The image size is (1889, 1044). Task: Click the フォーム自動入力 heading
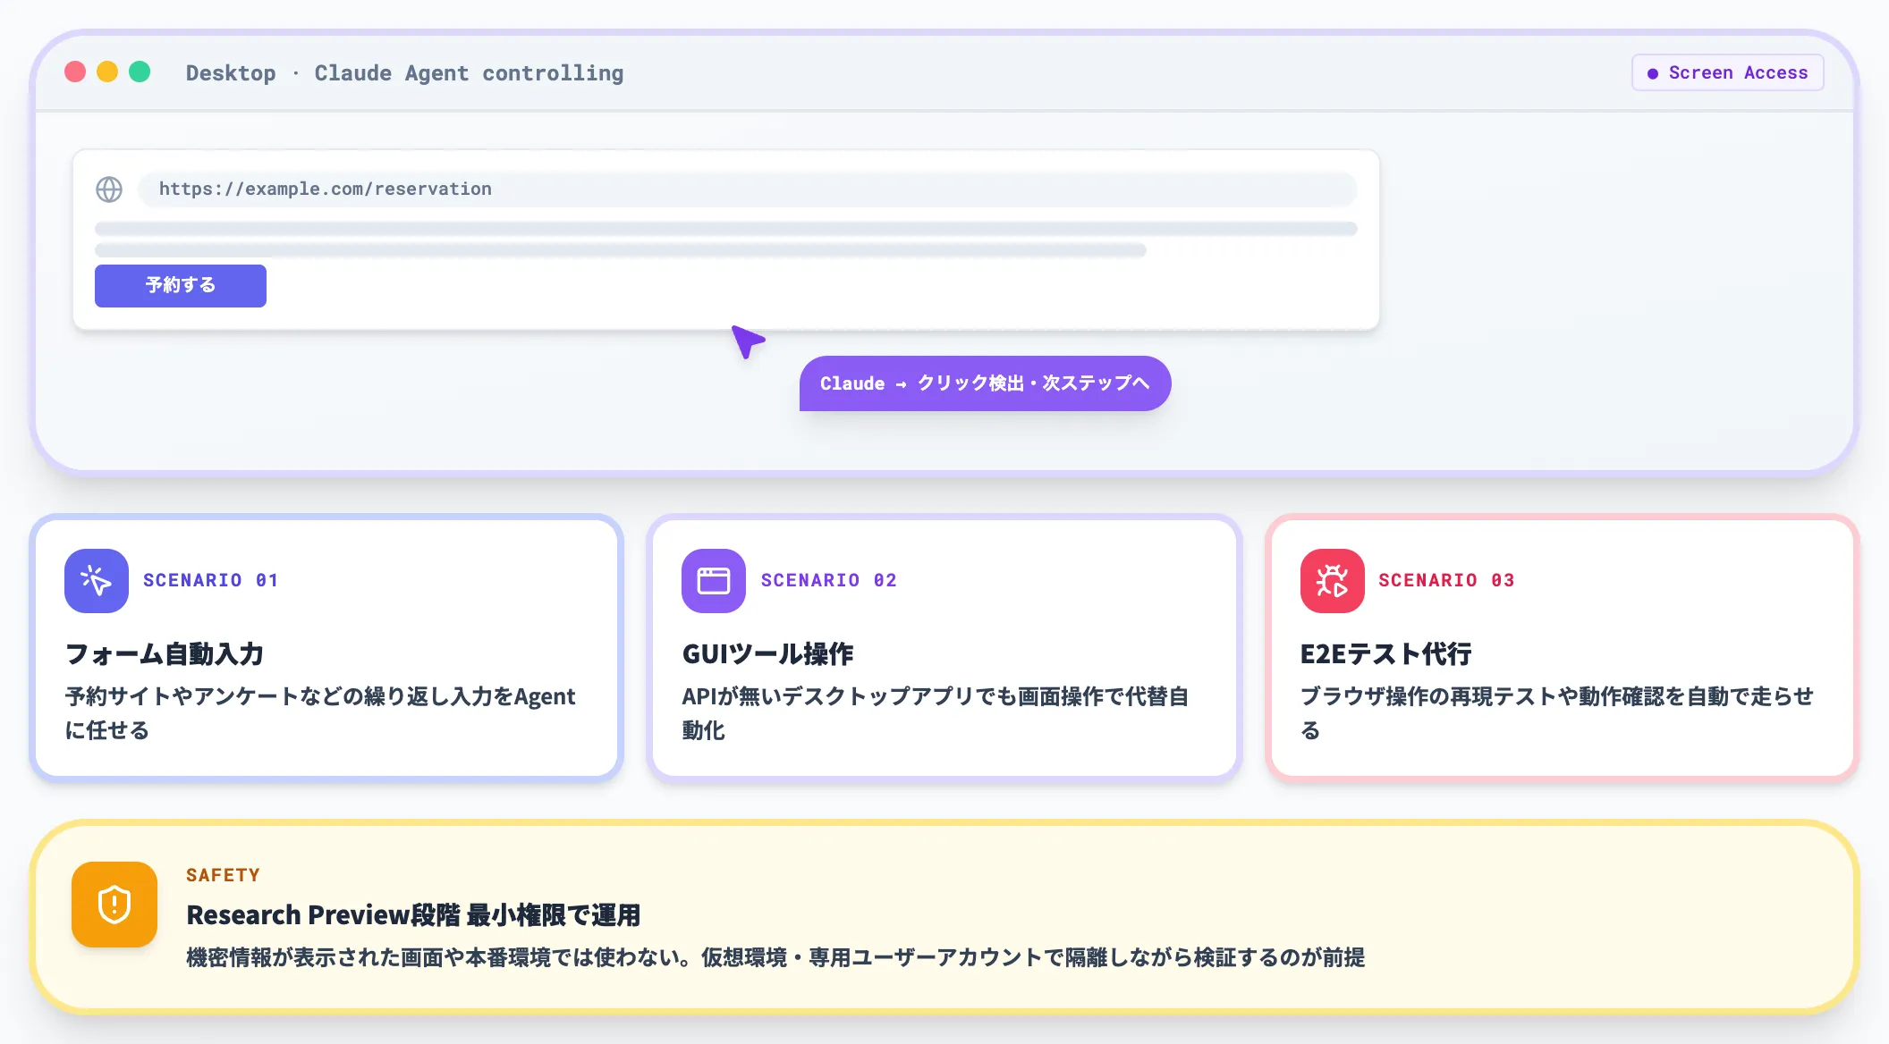pos(165,654)
